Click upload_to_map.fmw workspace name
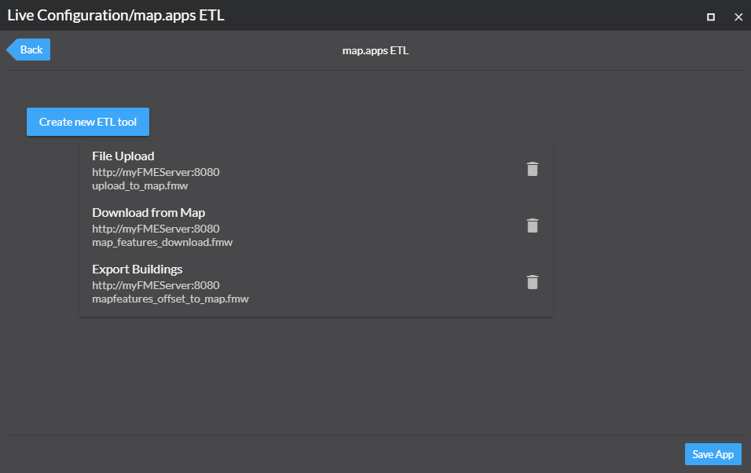The width and height of the screenshot is (751, 473). pos(140,186)
